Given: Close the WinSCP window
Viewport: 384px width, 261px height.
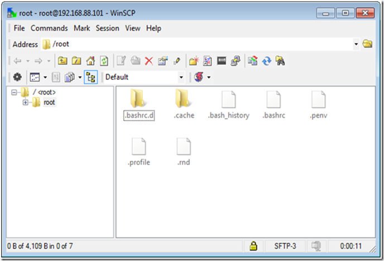Looking at the screenshot, I should click(365, 13).
